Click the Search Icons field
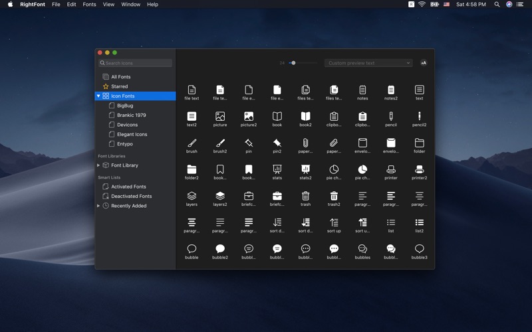Screen dimensions: 532x332 (136, 63)
